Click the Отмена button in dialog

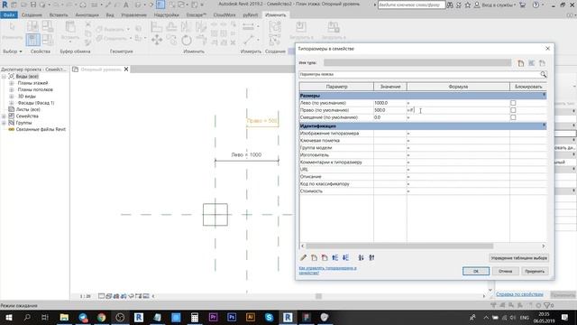point(505,271)
